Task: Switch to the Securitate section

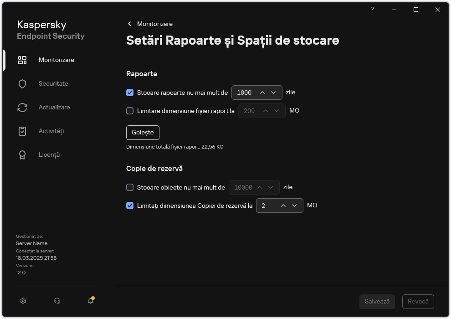Action: point(53,83)
